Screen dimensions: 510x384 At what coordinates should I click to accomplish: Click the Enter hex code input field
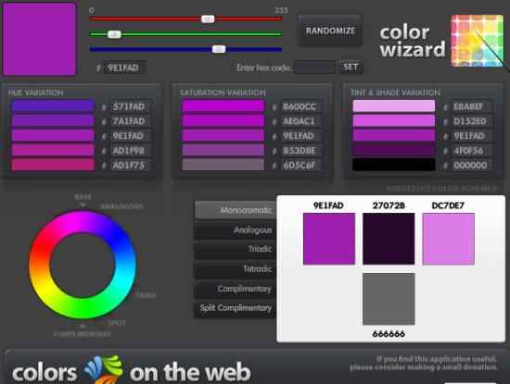(x=314, y=68)
